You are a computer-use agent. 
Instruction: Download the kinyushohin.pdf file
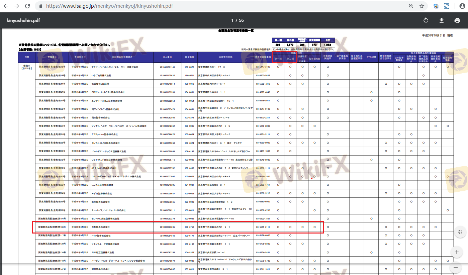441,20
